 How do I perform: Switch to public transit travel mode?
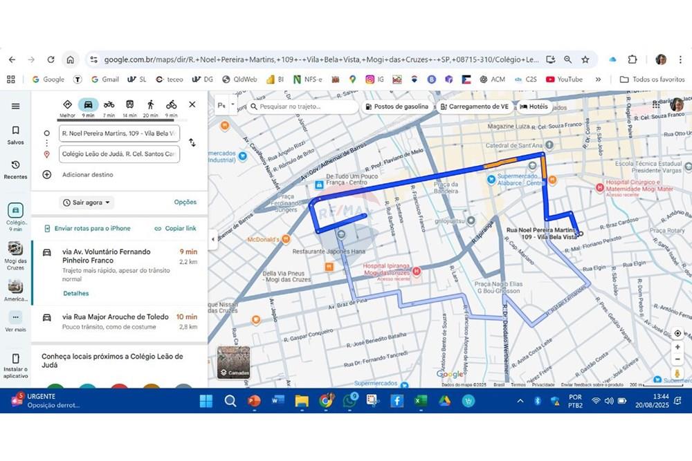(x=129, y=105)
